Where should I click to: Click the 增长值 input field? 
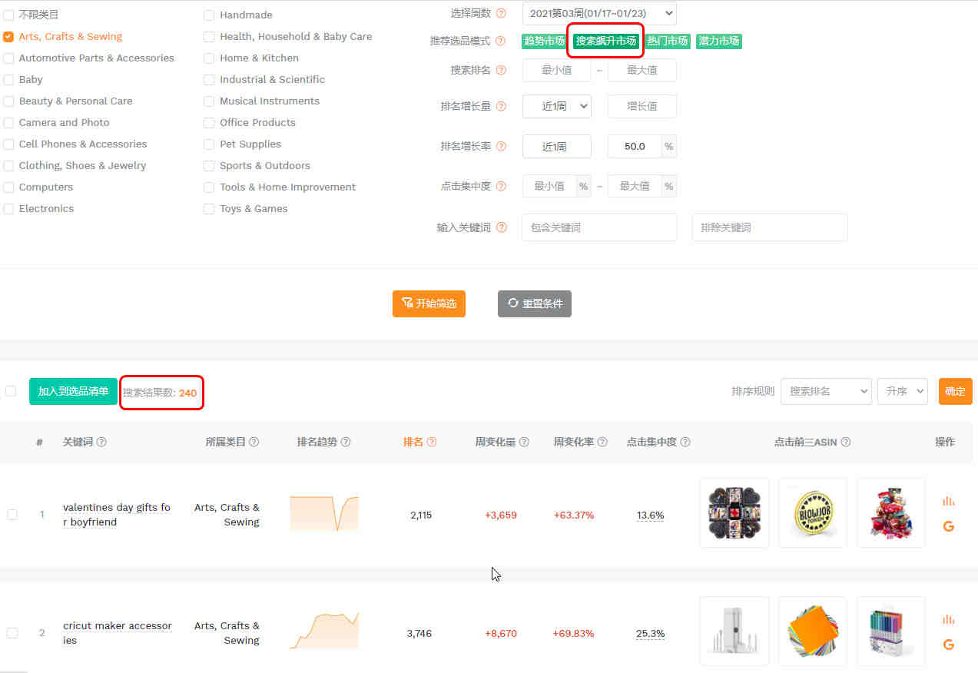click(642, 106)
